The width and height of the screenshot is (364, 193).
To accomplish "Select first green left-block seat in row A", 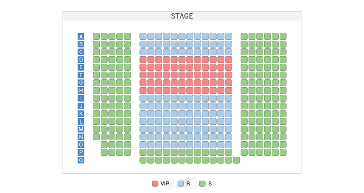I will click(x=96, y=36).
